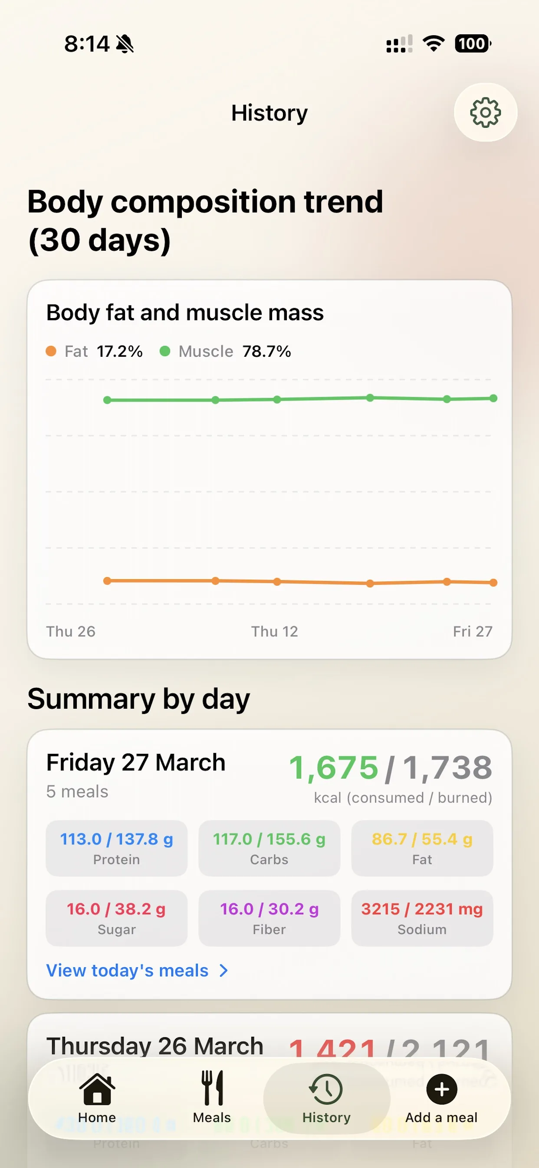Open the Settings gear
This screenshot has height=1168, width=539.
coord(485,113)
